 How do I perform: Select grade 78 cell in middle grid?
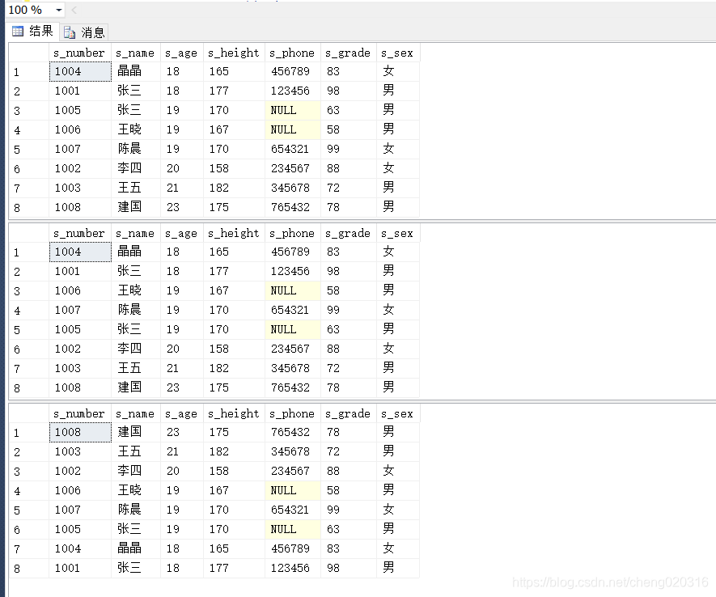coord(349,387)
